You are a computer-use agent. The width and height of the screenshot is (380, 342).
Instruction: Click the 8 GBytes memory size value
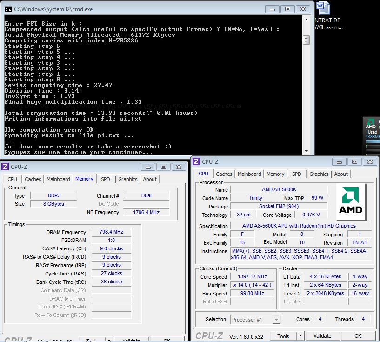click(x=54, y=204)
